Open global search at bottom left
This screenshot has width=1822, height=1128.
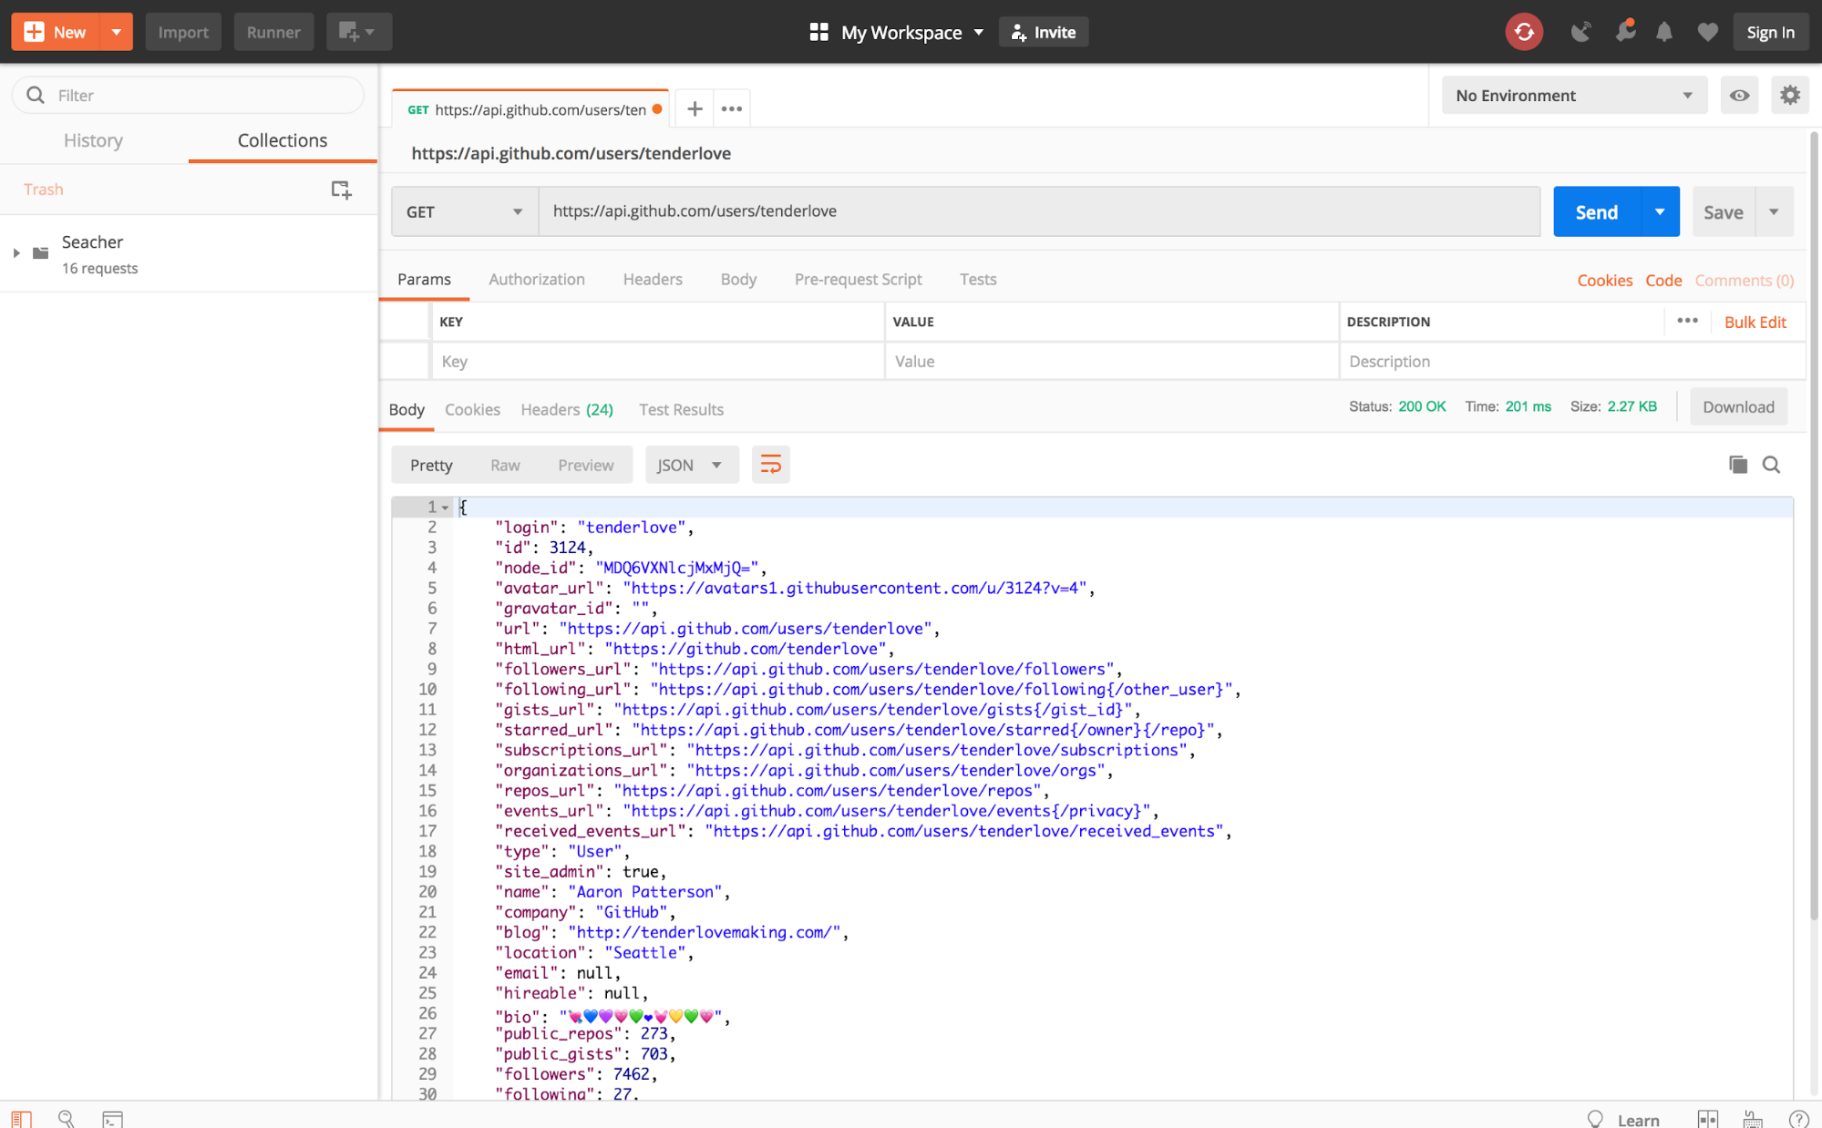(x=67, y=1118)
